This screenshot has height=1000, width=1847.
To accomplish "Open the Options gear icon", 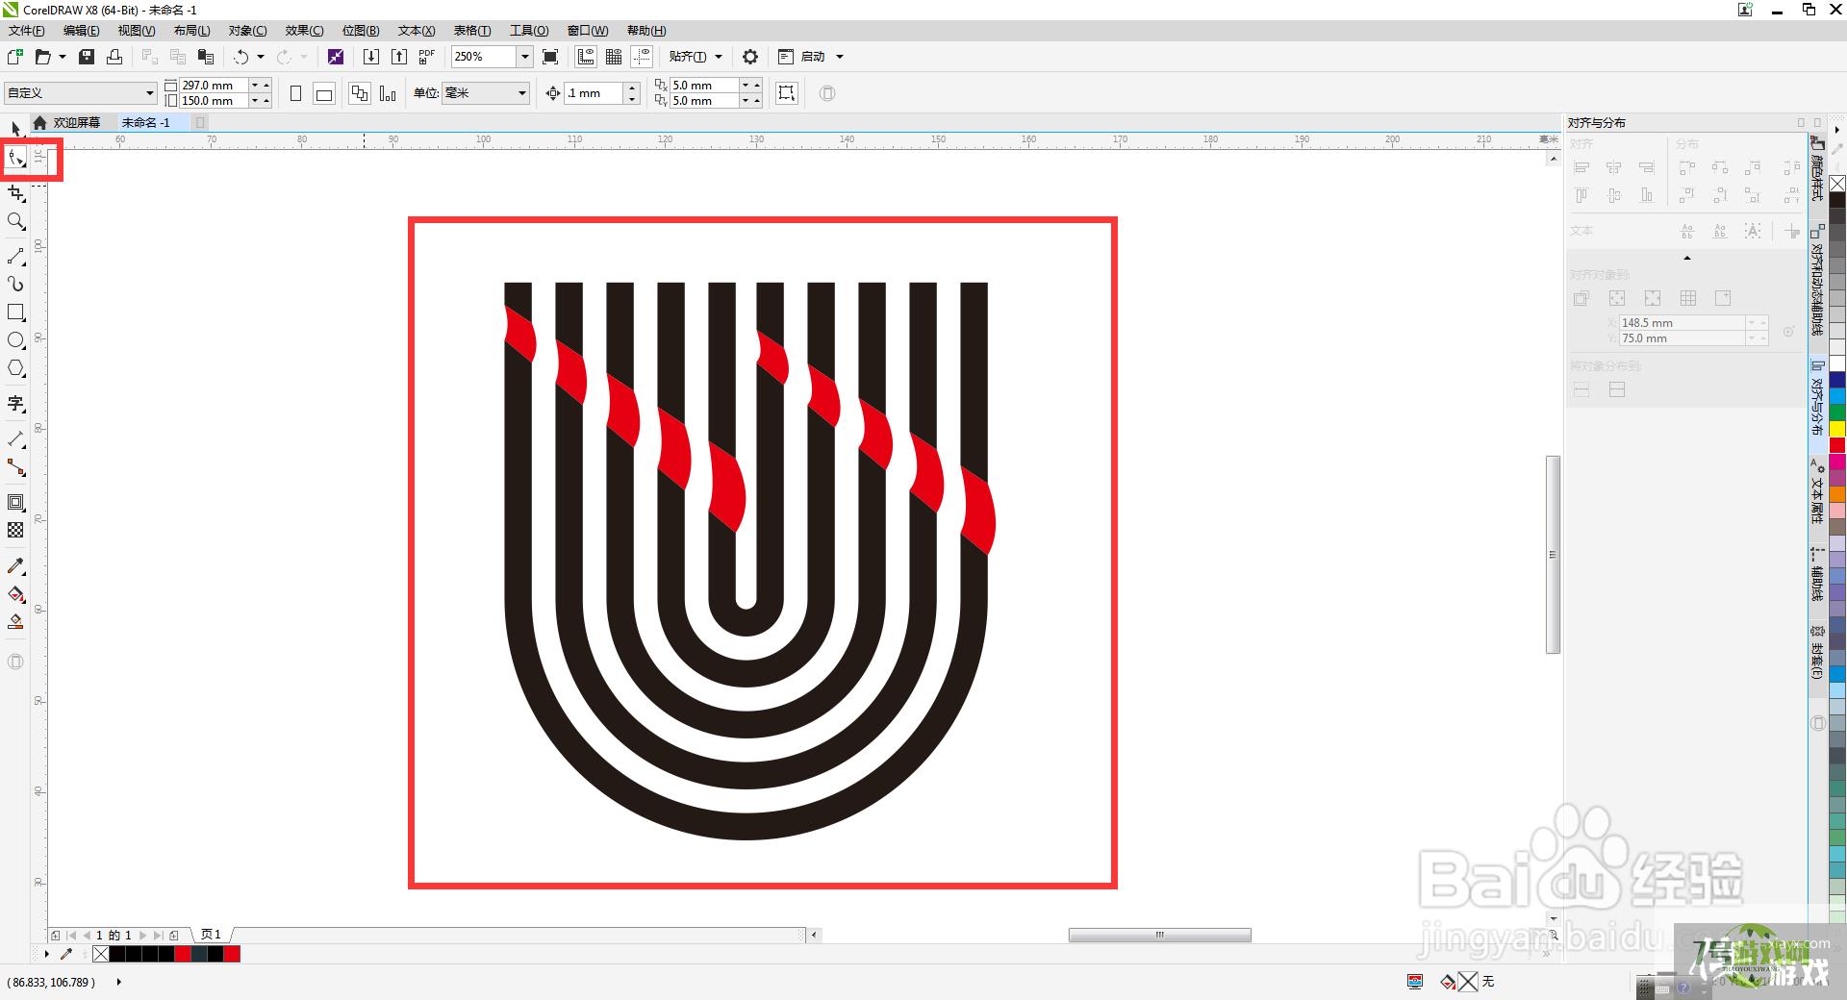I will coord(750,57).
